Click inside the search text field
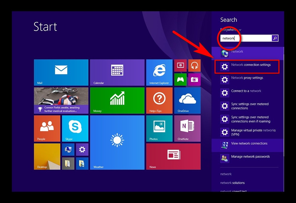This screenshot has height=203, width=296. (246, 38)
